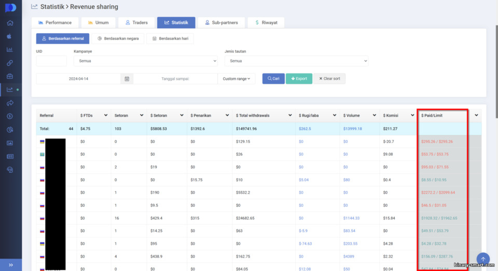Click the Paid/Limit cell $1928.32 / $1962.65

[439, 218]
